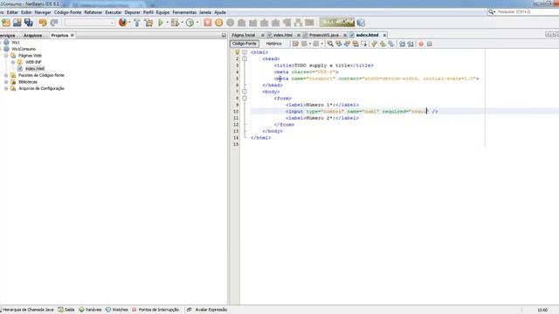Run the project with the green play icon
Image resolution: width=559 pixels, height=314 pixels.
coord(161,23)
